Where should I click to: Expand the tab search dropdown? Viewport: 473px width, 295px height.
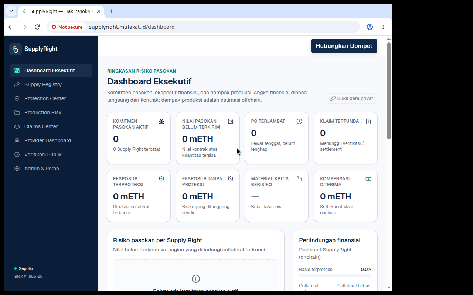(11, 11)
